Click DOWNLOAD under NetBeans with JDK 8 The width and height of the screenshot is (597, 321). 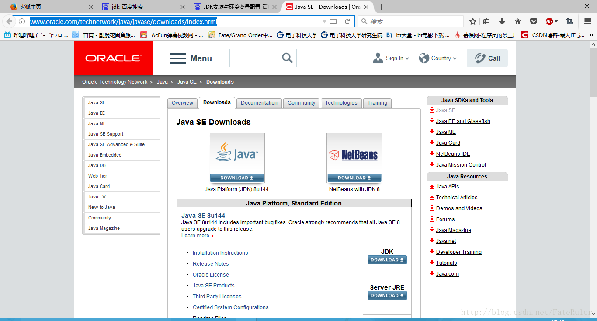click(x=354, y=178)
